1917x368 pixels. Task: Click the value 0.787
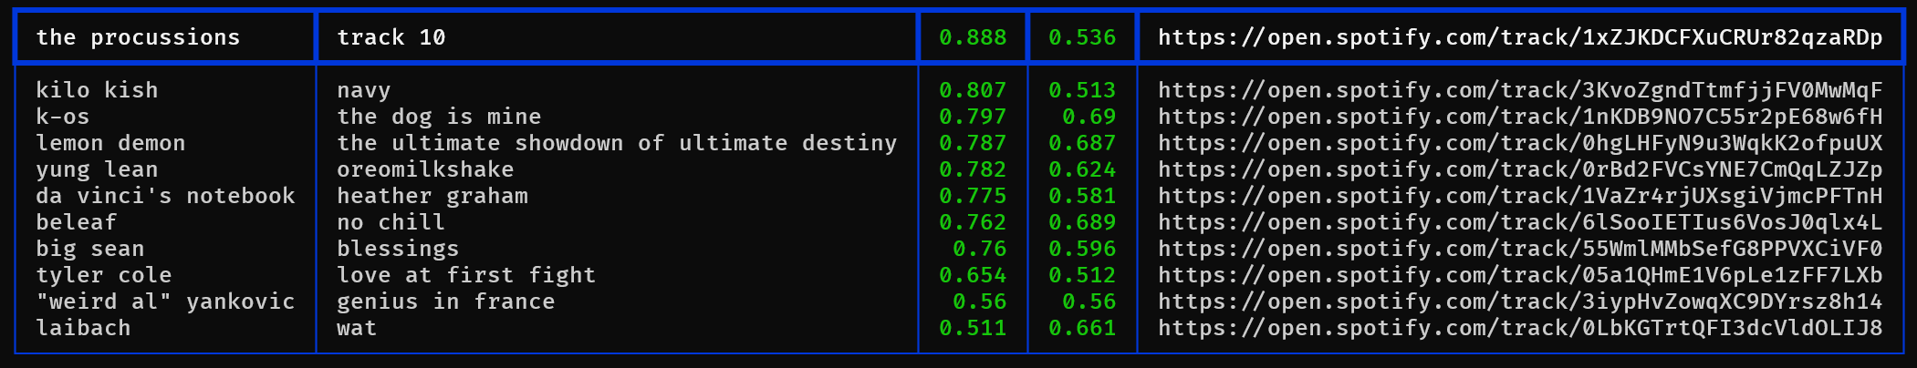[x=973, y=143]
